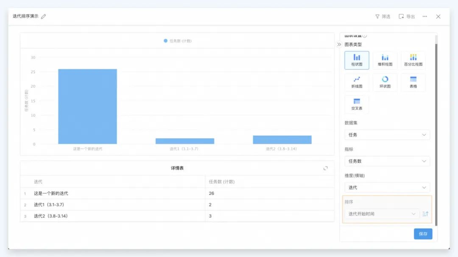This screenshot has height=257, width=458.
Task: Collapse the chart settings panel
Action: click(339, 44)
